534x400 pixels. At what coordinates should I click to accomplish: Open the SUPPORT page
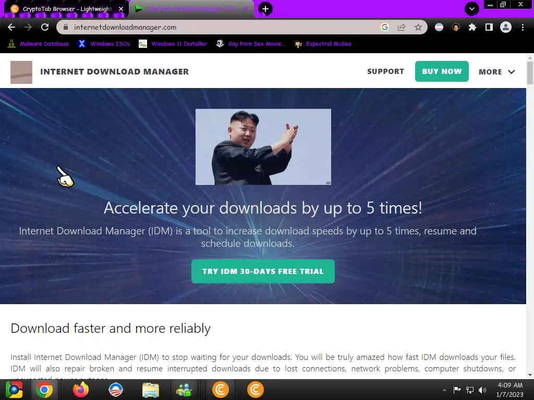385,71
